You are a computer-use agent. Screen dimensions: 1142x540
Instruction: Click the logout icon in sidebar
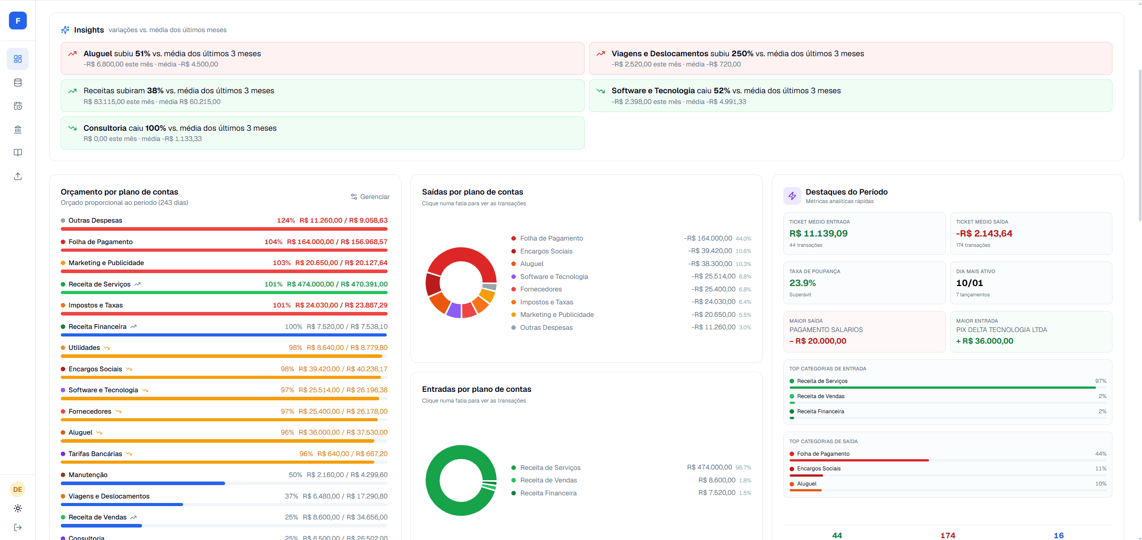click(18, 528)
